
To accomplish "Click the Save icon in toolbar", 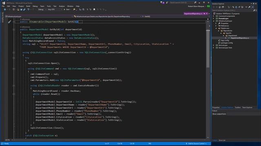I will (21, 10).
